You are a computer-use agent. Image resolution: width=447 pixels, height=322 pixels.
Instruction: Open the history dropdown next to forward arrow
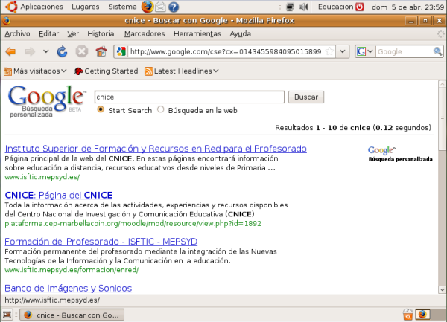(x=46, y=51)
